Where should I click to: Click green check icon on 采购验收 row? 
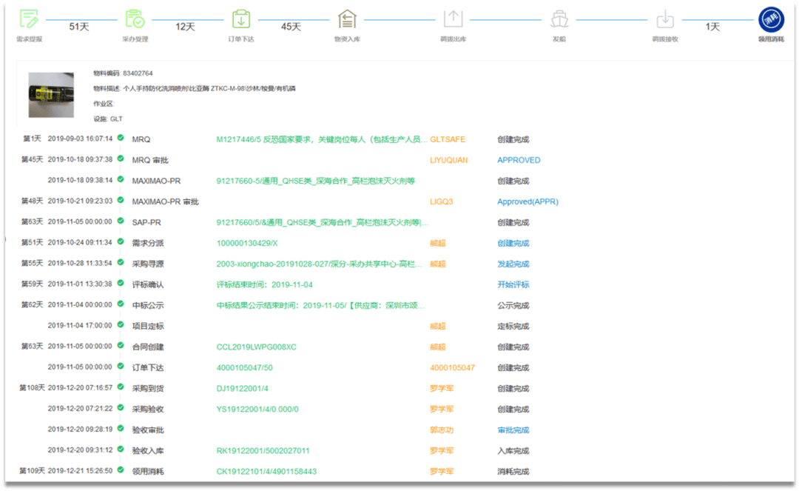(x=121, y=407)
